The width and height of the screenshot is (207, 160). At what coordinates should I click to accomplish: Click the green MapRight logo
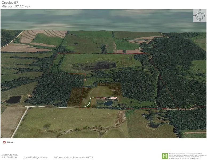click(x=165, y=156)
